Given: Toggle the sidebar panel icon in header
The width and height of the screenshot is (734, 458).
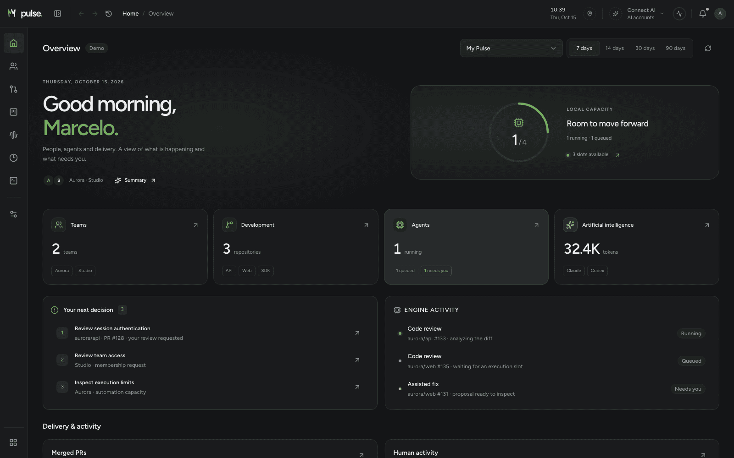Looking at the screenshot, I should (58, 14).
